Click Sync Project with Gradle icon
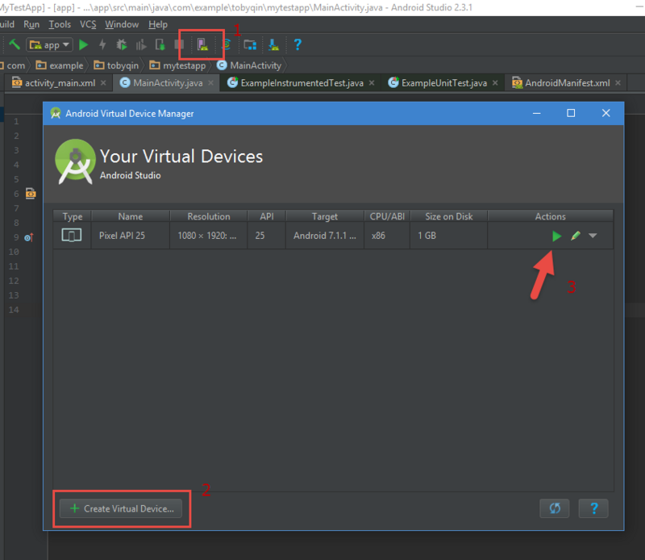This screenshot has height=560, width=645. (x=227, y=44)
